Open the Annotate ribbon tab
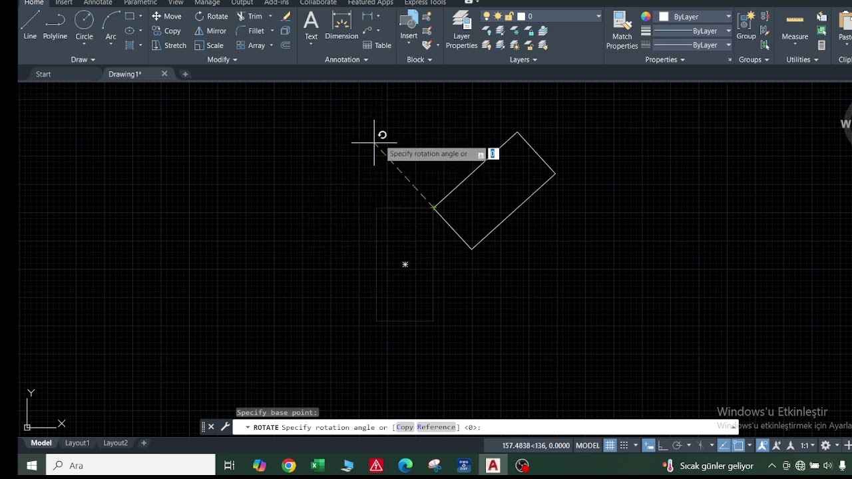 click(x=98, y=3)
